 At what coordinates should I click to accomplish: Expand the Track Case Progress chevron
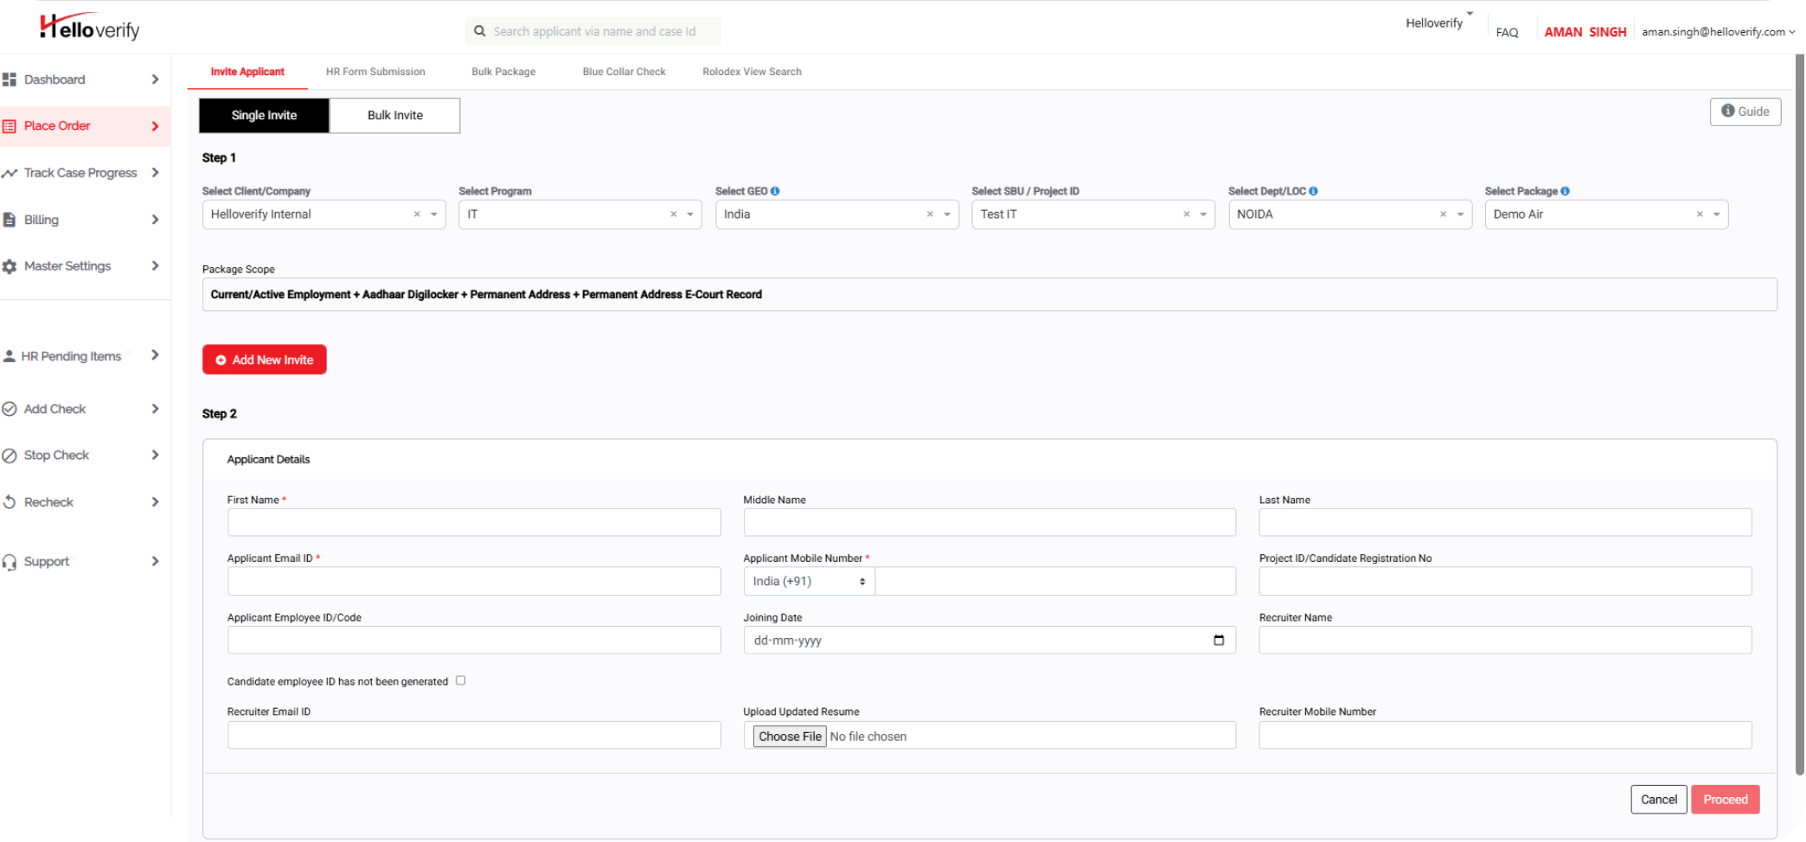(x=155, y=173)
